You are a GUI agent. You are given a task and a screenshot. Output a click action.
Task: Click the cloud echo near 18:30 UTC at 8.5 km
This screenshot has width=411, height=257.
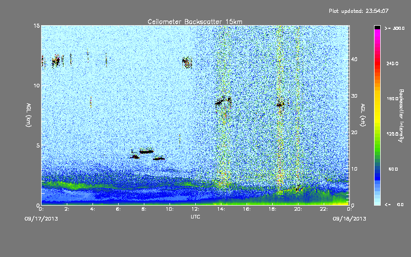click(x=281, y=104)
